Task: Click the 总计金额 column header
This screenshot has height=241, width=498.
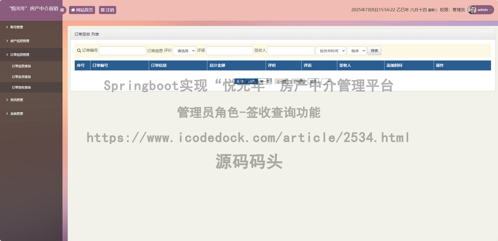Action: click(236, 65)
